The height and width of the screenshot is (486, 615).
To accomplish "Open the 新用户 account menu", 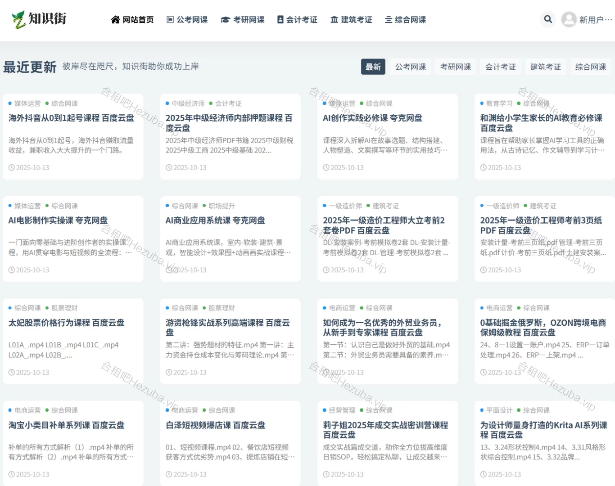I will tap(595, 20).
